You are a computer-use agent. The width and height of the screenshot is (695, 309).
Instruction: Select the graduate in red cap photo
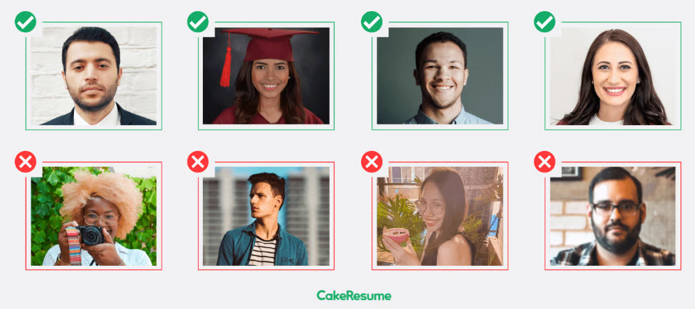[266, 76]
